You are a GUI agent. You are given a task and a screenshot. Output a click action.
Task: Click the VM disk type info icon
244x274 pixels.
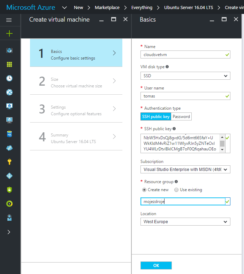click(x=167, y=66)
